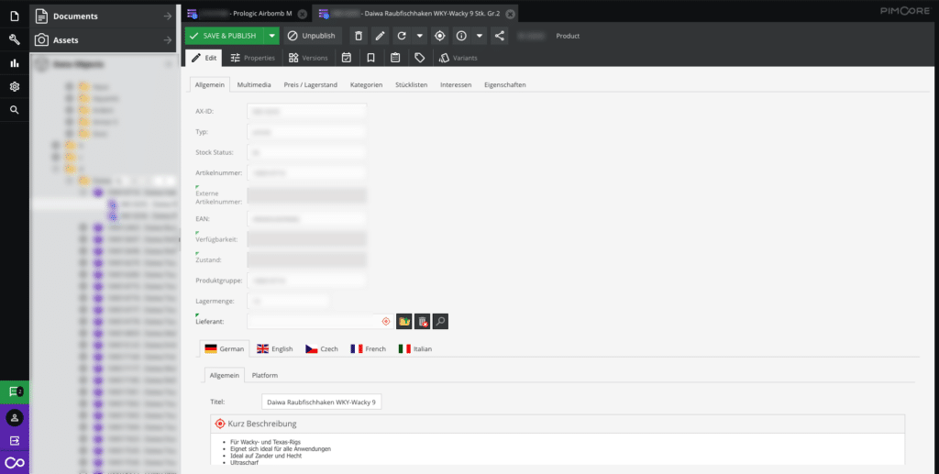Click 'Ideal auf Zander und Hecht' text
The height and width of the screenshot is (474, 939).
coord(266,456)
